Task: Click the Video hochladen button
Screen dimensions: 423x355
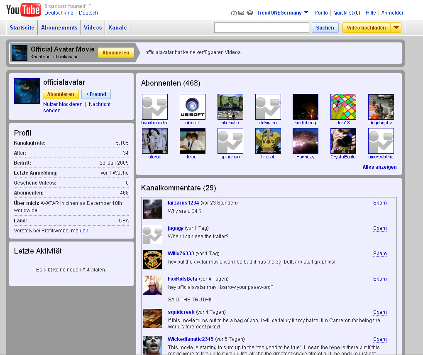Action: point(366,27)
